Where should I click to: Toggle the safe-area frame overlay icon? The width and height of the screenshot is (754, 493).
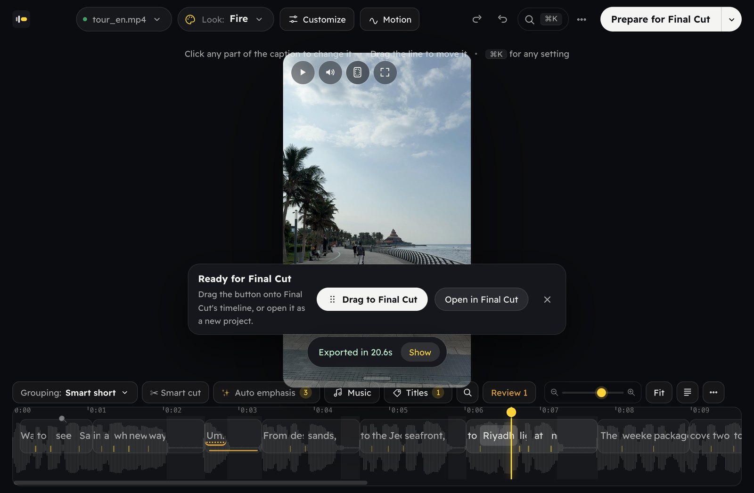[x=358, y=73]
